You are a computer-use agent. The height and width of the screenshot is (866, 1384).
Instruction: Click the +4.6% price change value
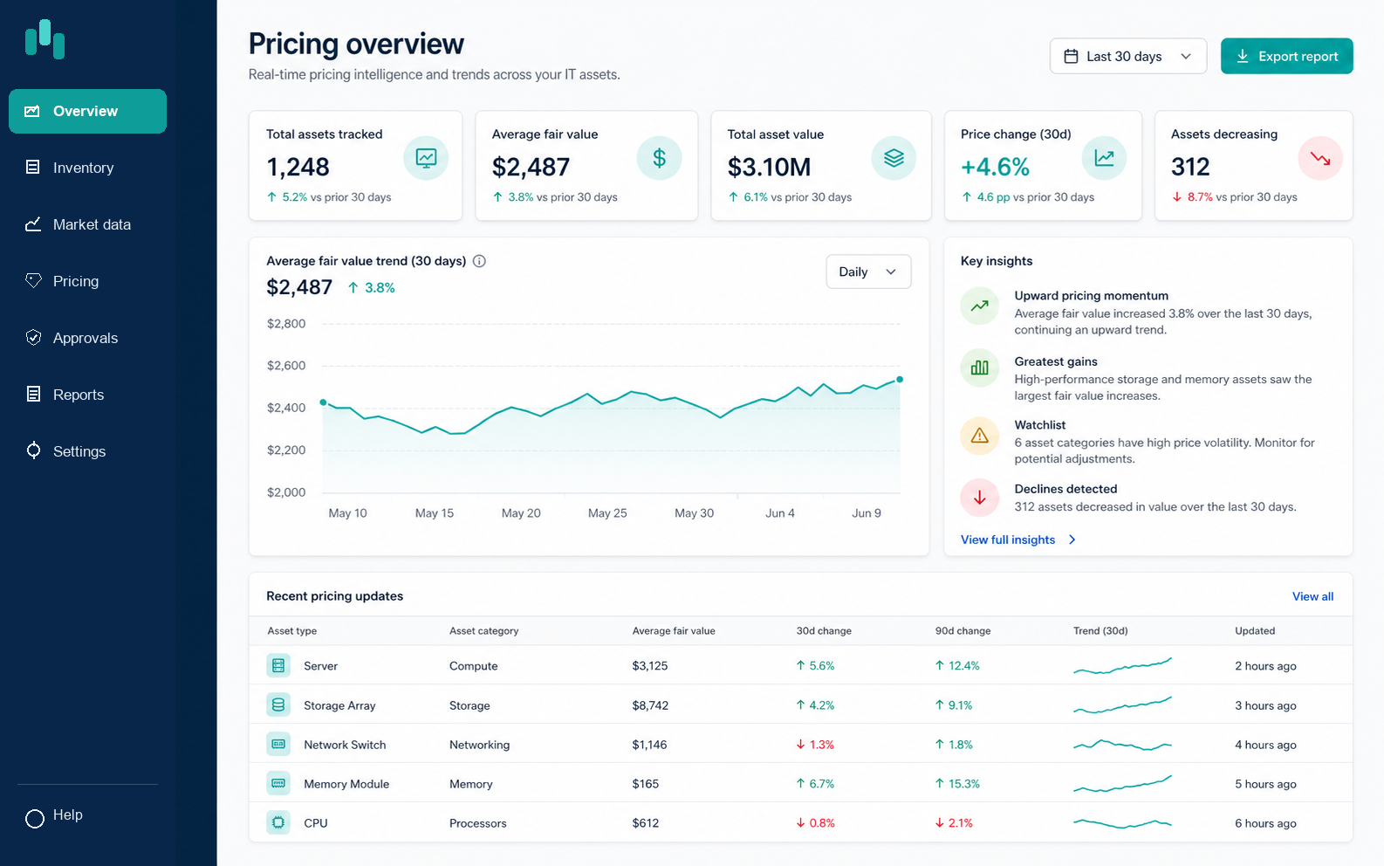coord(995,167)
